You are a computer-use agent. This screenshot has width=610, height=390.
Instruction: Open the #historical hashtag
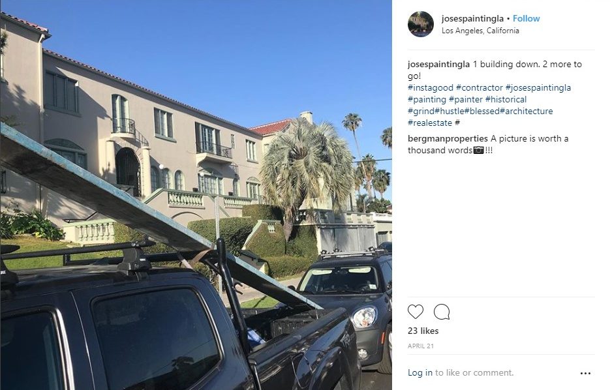[506, 100]
